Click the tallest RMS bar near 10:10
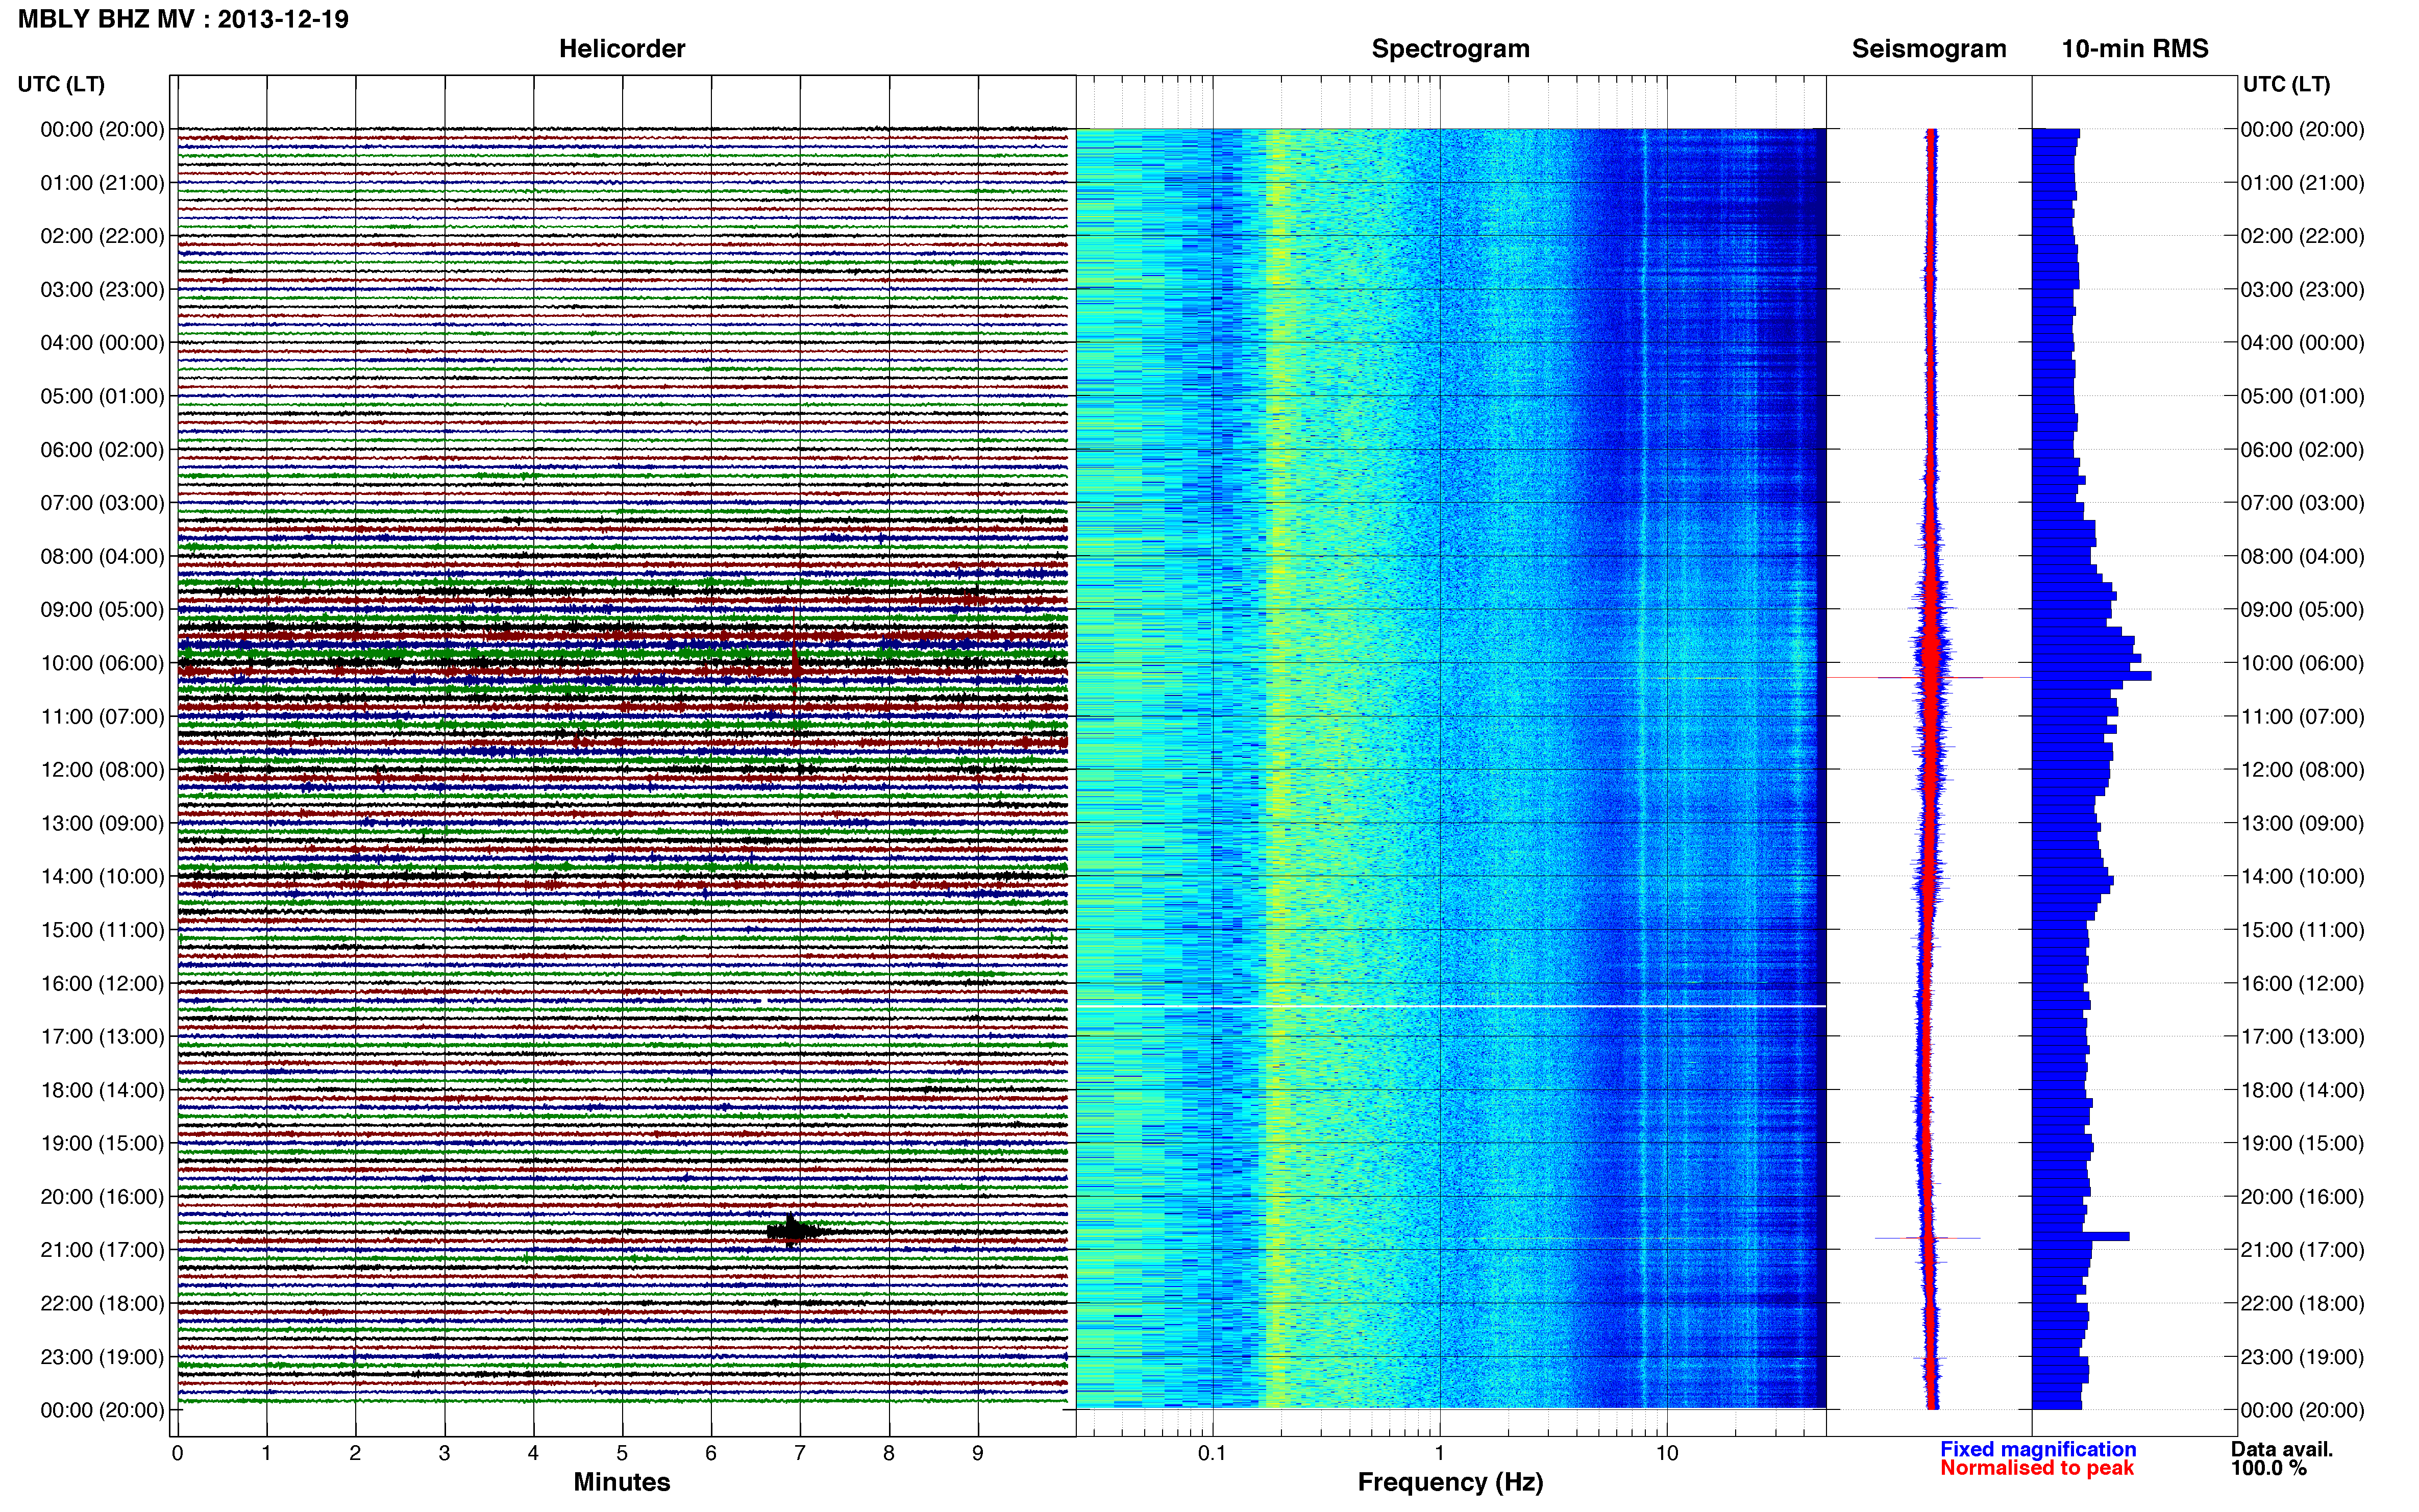 tap(2092, 676)
